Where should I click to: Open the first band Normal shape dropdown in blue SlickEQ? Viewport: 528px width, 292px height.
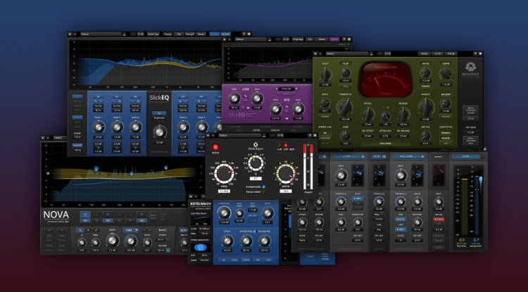tap(99, 106)
